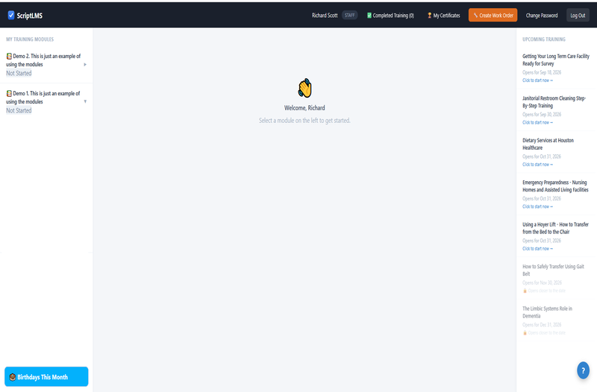
Task: Click the Log Out button
Action: point(578,15)
